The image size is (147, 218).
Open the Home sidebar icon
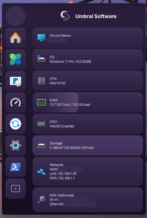point(15,38)
